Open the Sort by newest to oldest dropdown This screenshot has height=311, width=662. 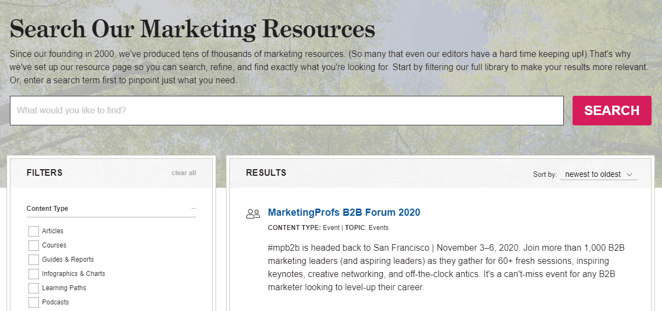click(x=598, y=174)
